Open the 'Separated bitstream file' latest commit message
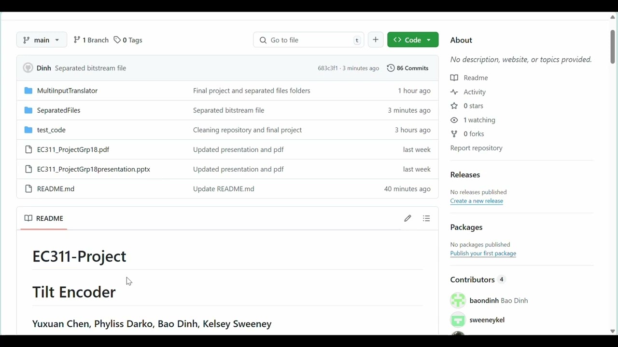The image size is (618, 347). pyautogui.click(x=90, y=68)
